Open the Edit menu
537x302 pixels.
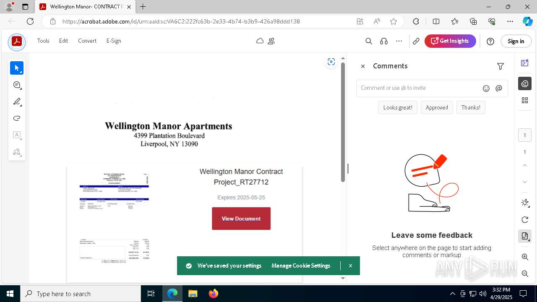[63, 41]
